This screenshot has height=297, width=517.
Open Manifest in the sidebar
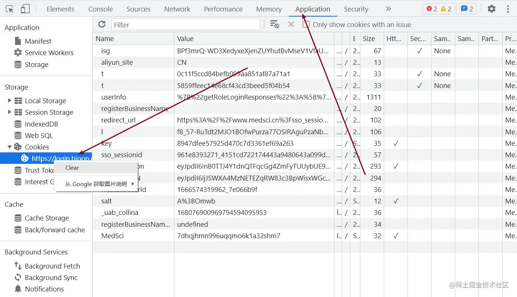38,41
